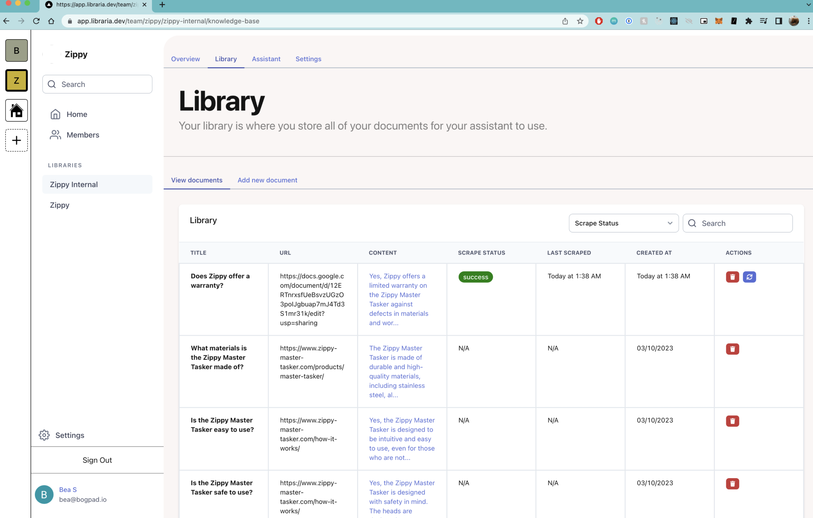Switch to the Library tab
The width and height of the screenshot is (813, 518).
[x=226, y=59]
